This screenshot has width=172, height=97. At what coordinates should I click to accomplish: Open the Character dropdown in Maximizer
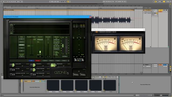click(40, 40)
